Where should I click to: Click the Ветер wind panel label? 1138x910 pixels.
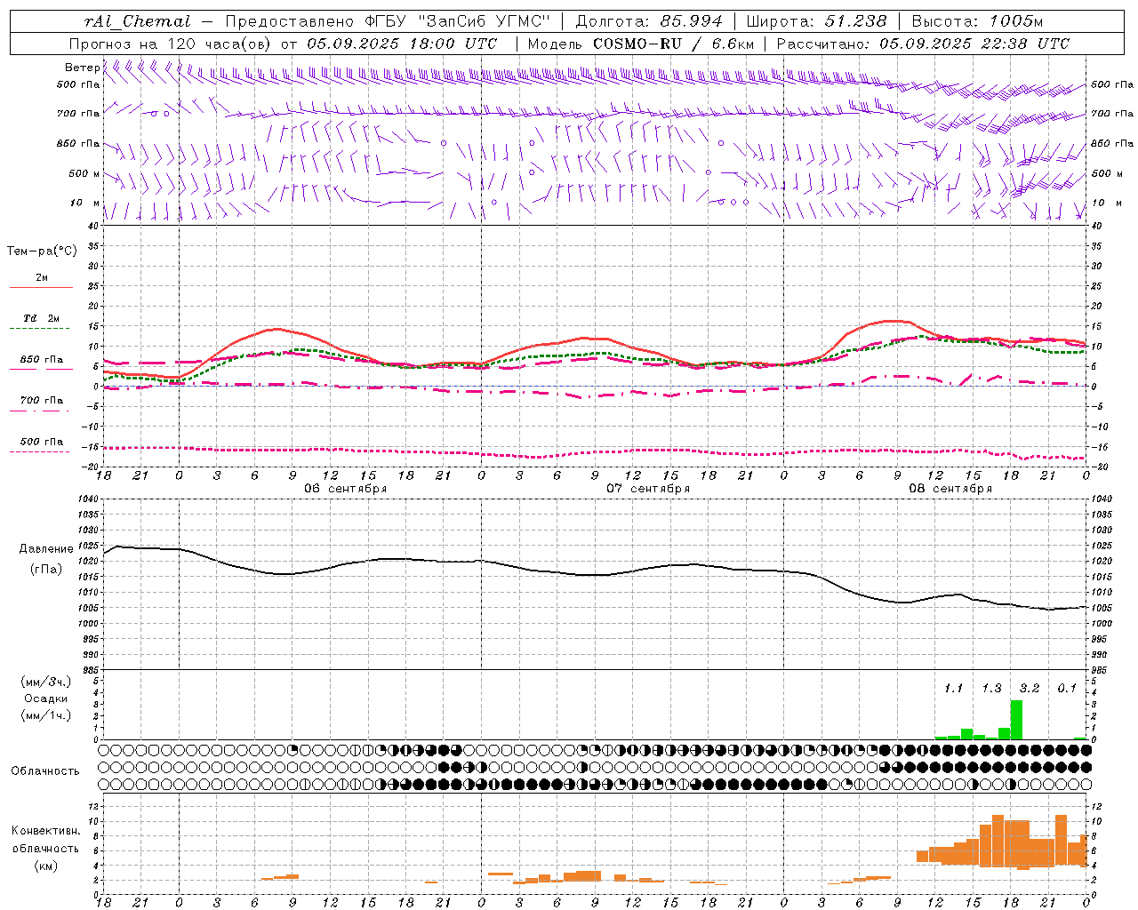point(83,68)
